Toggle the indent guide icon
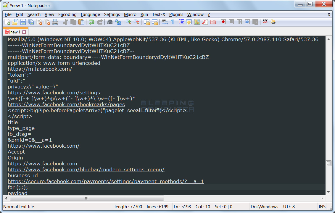Image resolution: width=335 pixels, height=213 pixels. click(x=181, y=22)
